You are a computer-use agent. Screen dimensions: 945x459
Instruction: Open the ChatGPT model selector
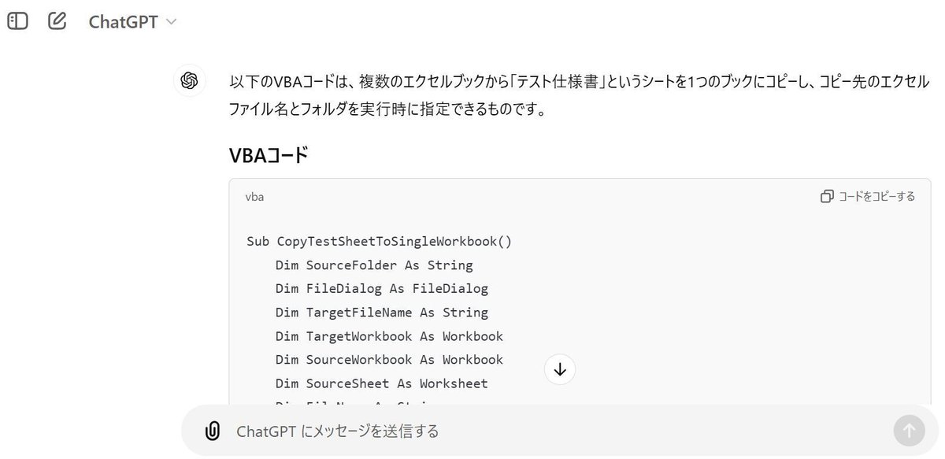tap(132, 22)
